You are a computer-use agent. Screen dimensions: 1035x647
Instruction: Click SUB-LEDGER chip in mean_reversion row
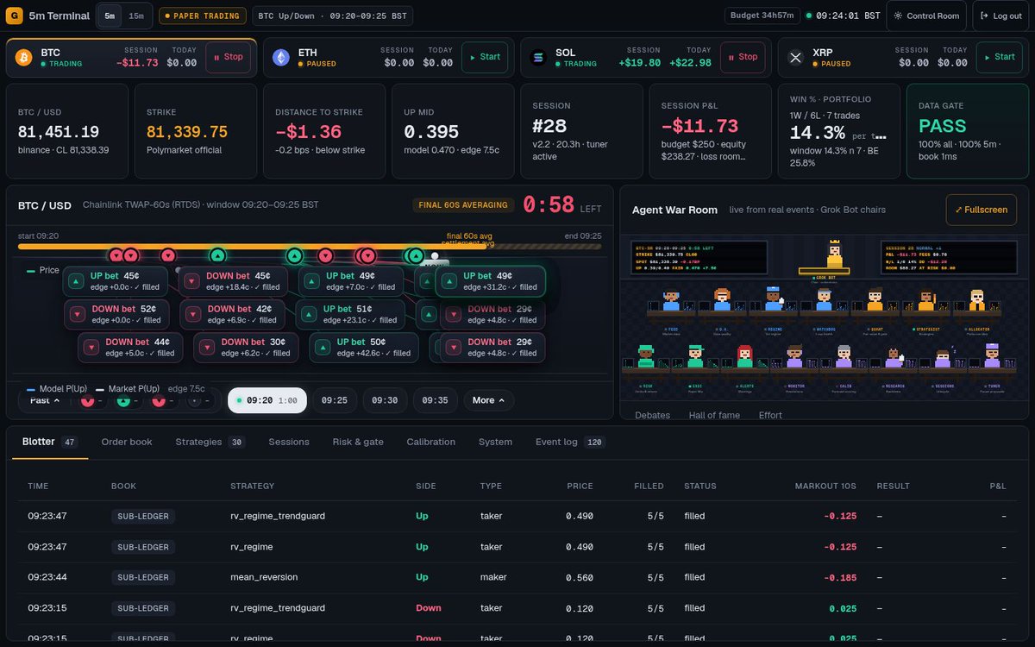tap(143, 577)
